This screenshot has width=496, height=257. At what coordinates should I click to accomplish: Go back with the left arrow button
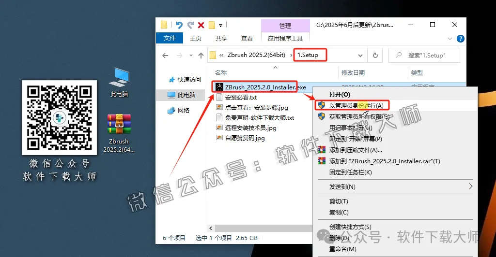(x=165, y=56)
